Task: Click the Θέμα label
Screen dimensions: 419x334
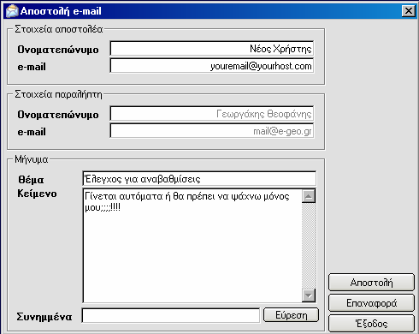Action: pos(31,180)
